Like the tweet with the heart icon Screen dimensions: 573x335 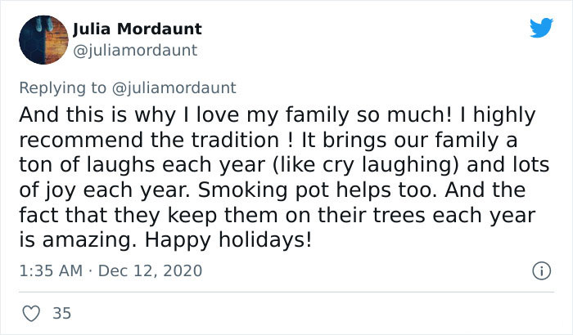coord(31,311)
